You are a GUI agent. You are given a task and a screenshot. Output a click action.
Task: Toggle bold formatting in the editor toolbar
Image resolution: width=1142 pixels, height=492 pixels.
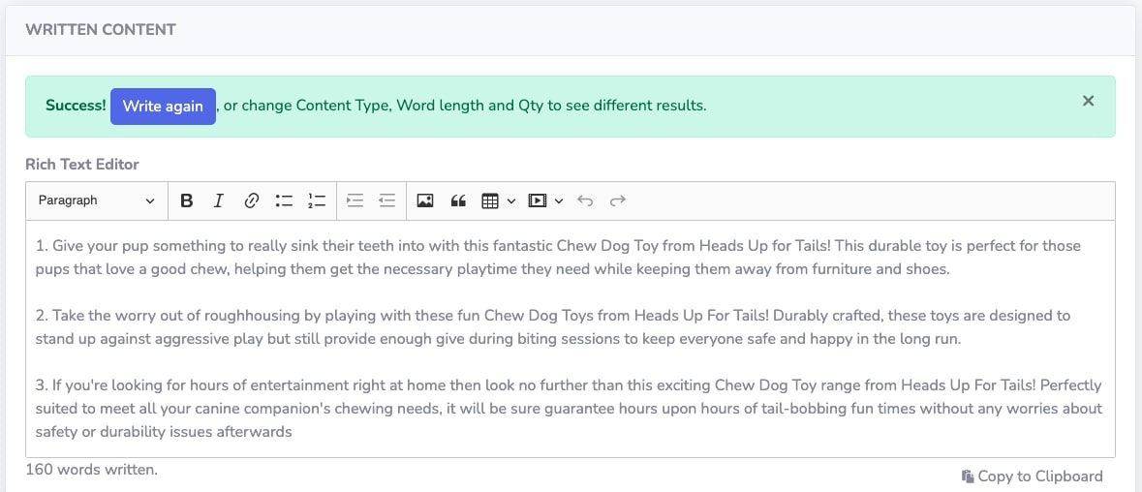(186, 200)
